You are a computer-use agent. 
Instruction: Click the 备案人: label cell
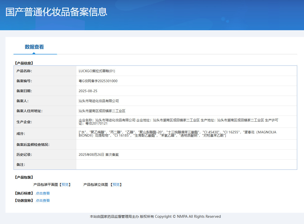[45, 101]
